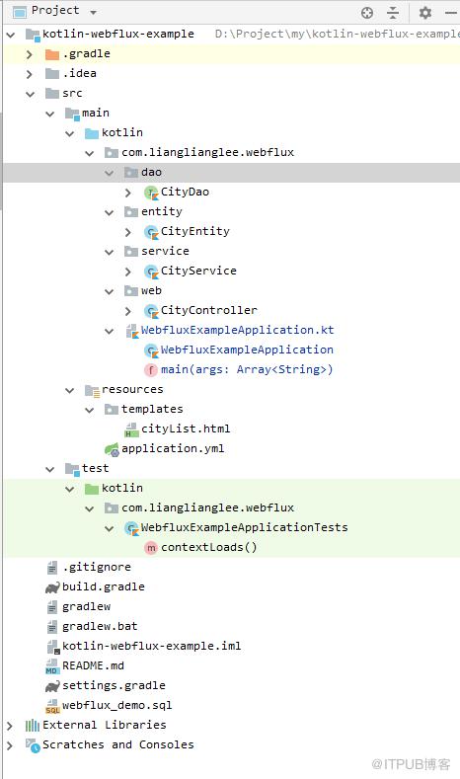Select kotlin folder under main
The image size is (460, 779).
(122, 132)
